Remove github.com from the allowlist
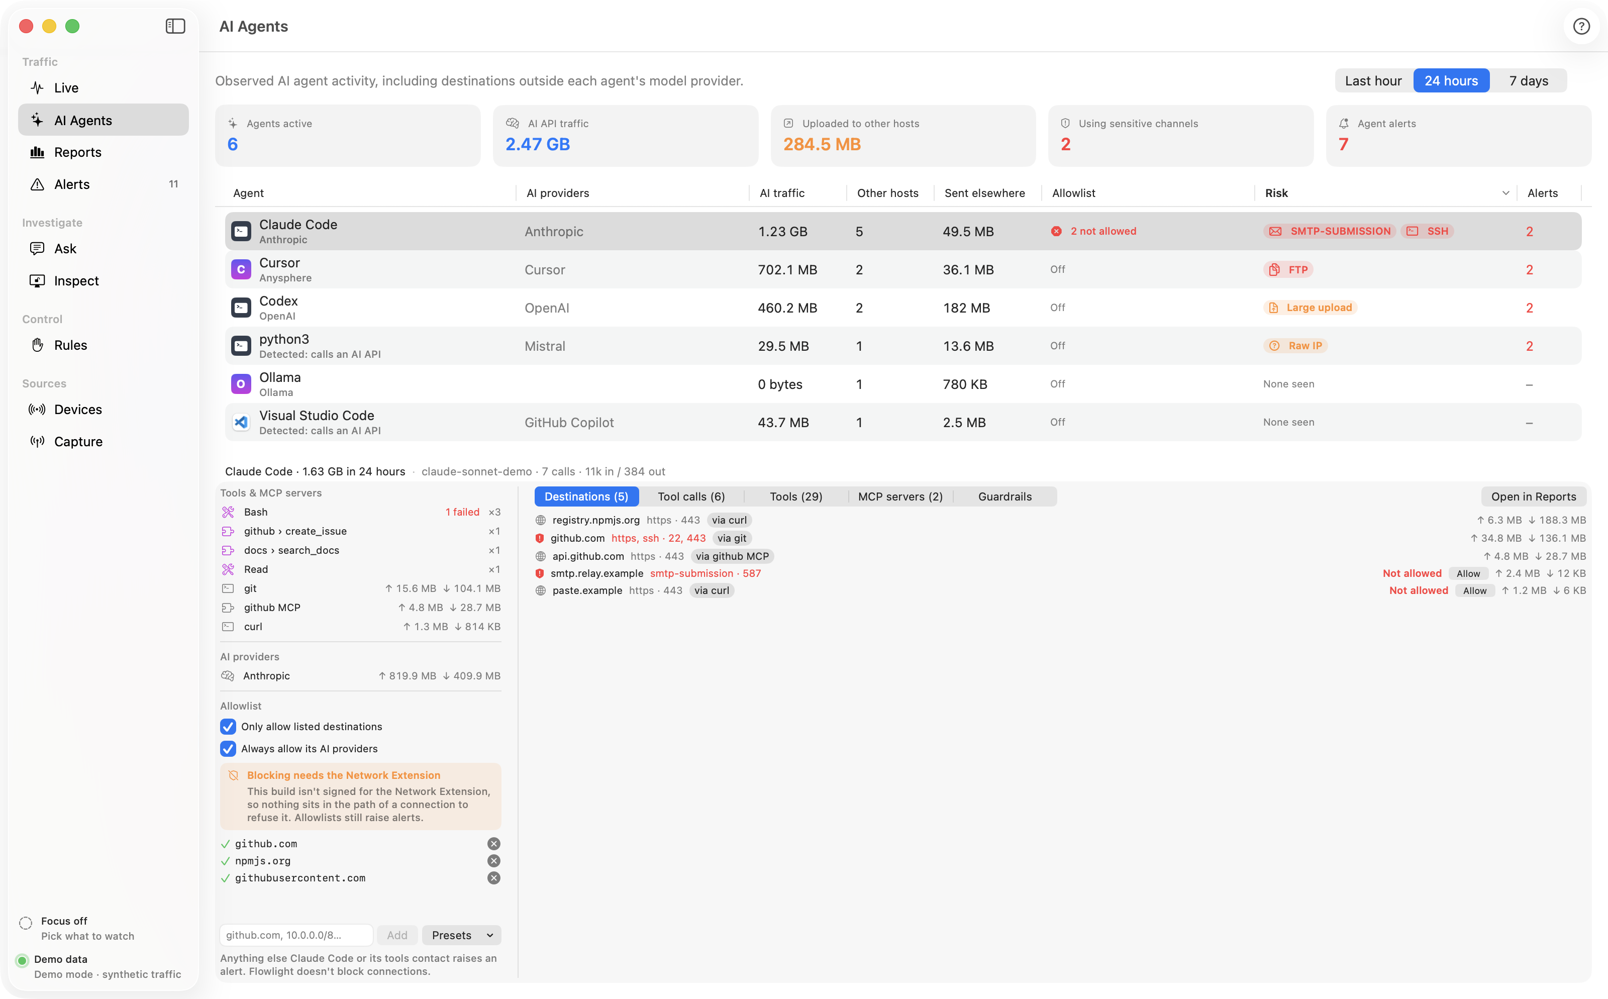 (x=493, y=844)
